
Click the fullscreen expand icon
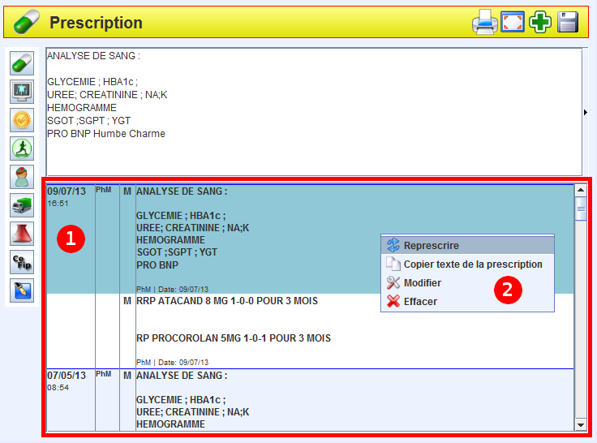[513, 22]
